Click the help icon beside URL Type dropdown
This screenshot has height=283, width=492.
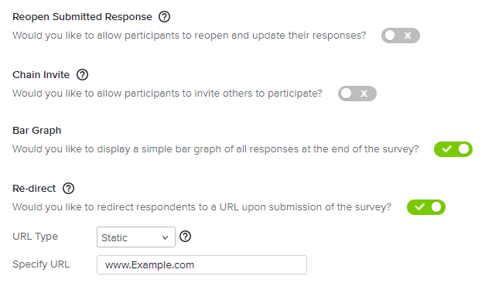185,237
